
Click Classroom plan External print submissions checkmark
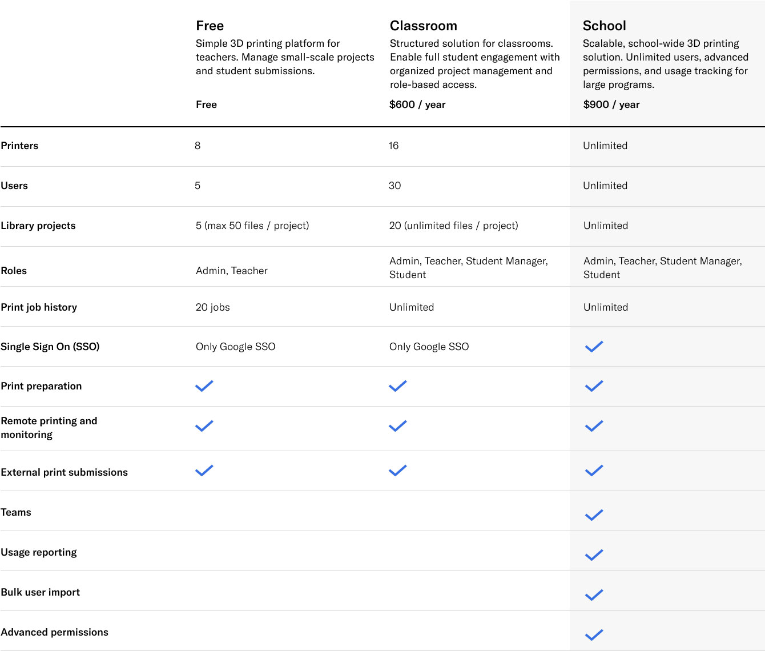click(x=397, y=471)
